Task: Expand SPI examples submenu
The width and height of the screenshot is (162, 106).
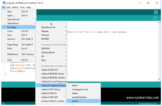Action: (x=51, y=56)
